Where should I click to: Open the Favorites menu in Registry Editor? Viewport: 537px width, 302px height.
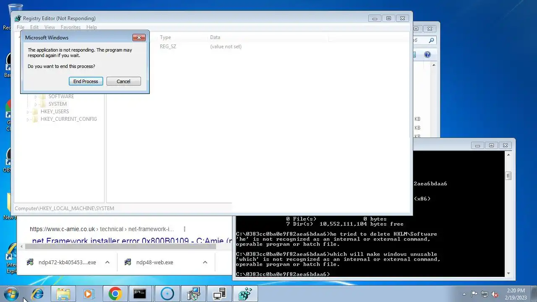[70, 27]
